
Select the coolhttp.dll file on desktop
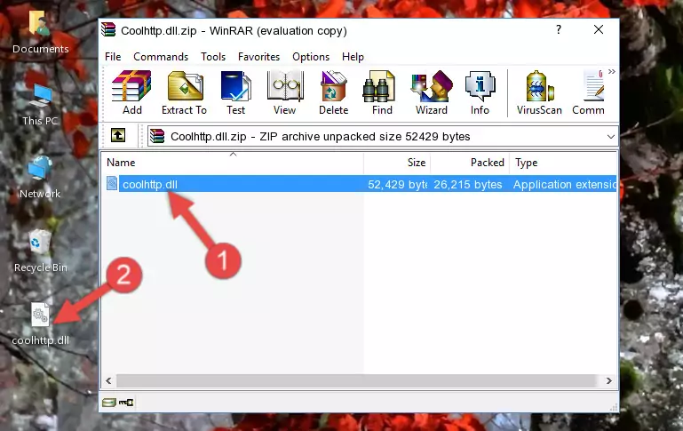(x=40, y=324)
